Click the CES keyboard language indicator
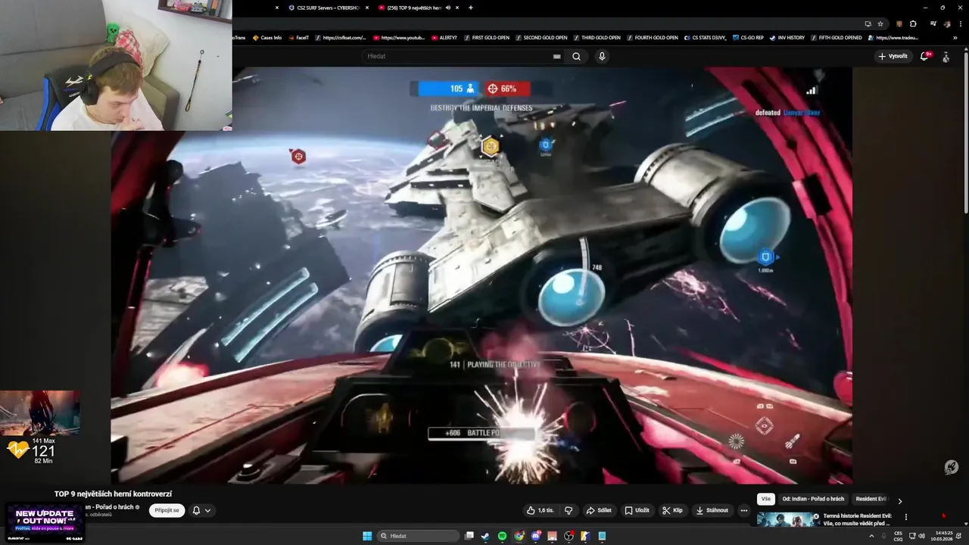969x545 pixels. click(898, 536)
